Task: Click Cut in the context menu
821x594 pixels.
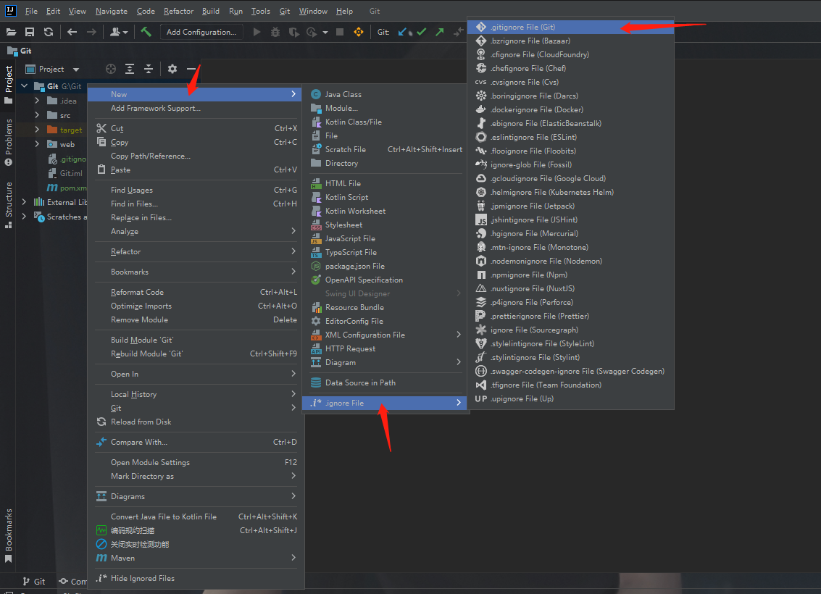Action: click(196, 128)
